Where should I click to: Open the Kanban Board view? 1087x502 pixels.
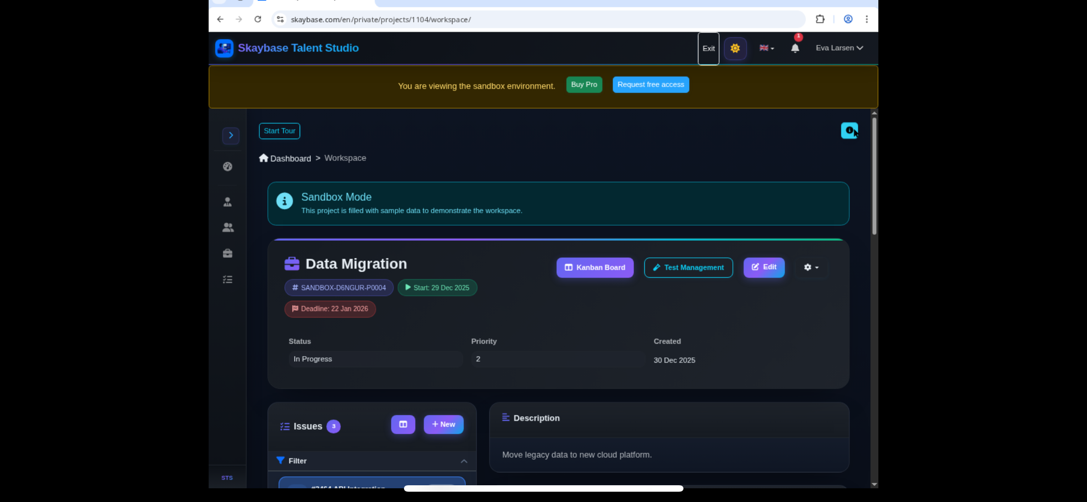coord(595,267)
